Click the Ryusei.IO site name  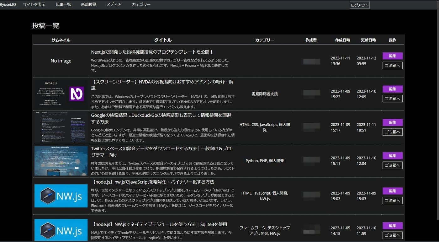[8, 4]
